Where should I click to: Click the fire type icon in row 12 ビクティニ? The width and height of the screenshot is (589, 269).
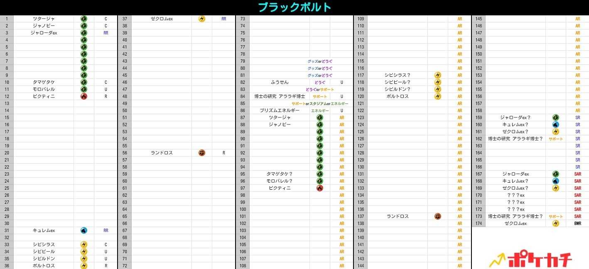pos(84,96)
